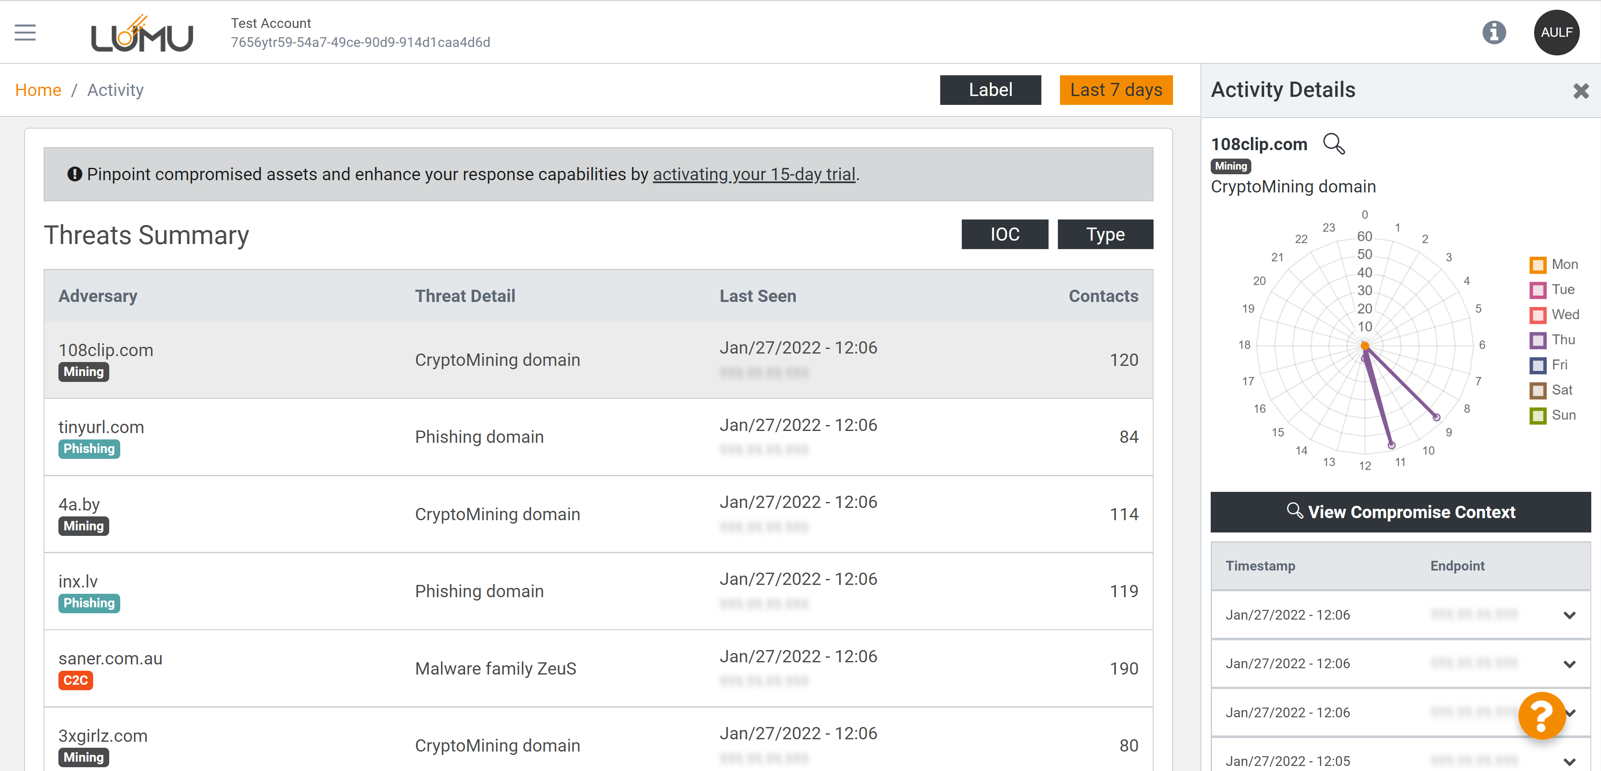Screen dimensions: 1601x771
Task: Click the C2C badge under saner.com.au
Action: point(75,680)
